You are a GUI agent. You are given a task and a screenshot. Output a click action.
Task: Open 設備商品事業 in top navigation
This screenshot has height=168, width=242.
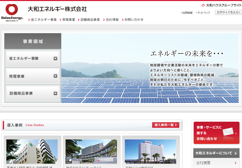[89, 19]
